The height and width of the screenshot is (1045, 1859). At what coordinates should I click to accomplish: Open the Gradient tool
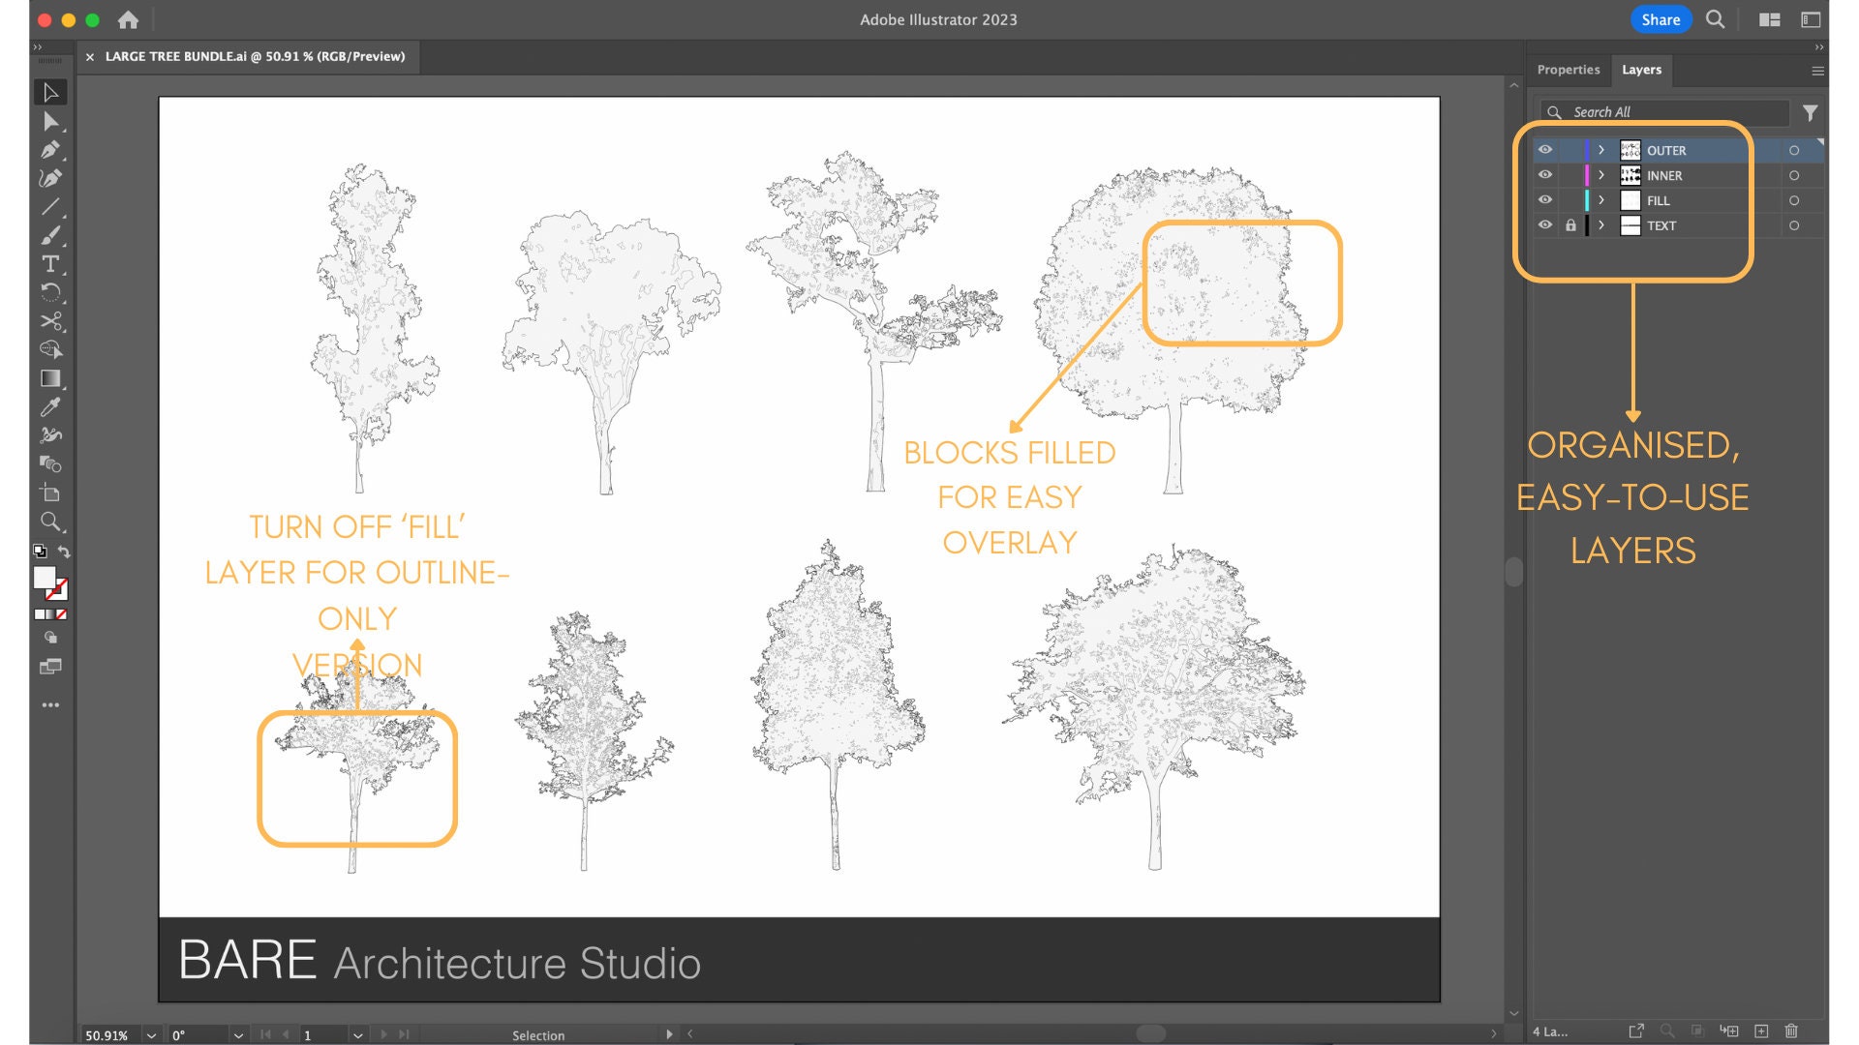[x=50, y=376]
